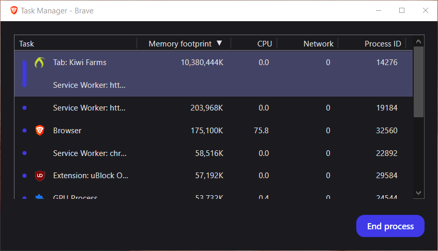
Task: Click memory value 57,192K
Action: [209, 176]
